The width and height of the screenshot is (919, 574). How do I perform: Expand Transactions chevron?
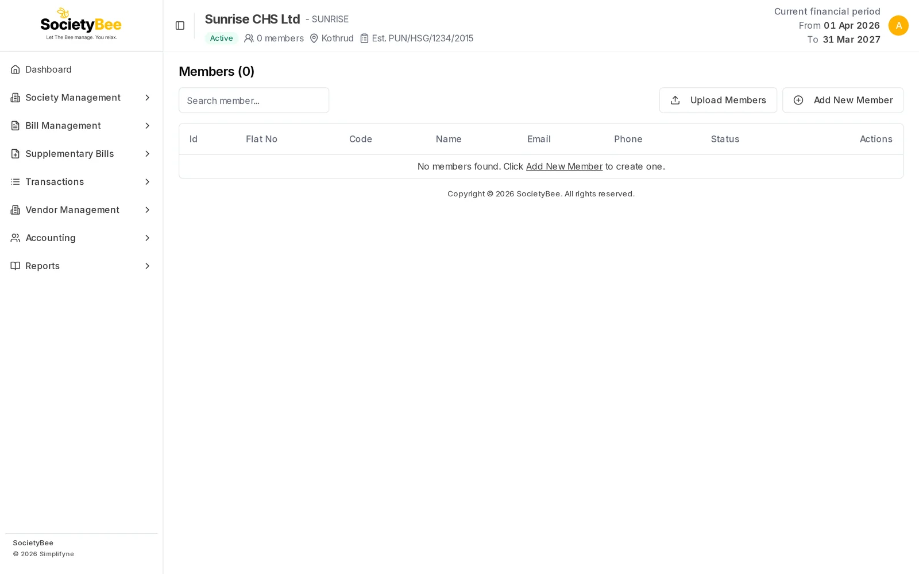(x=147, y=182)
